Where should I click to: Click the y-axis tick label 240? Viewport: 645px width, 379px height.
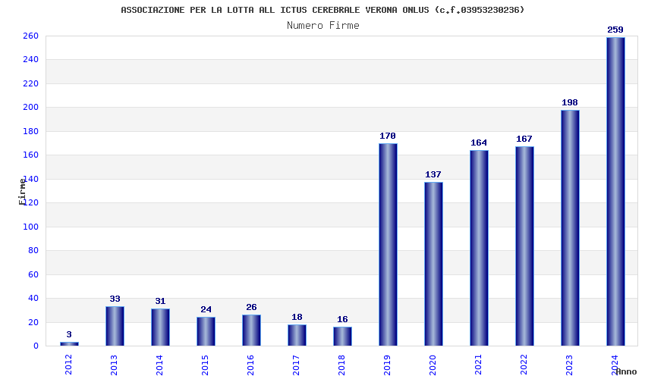pos(31,60)
